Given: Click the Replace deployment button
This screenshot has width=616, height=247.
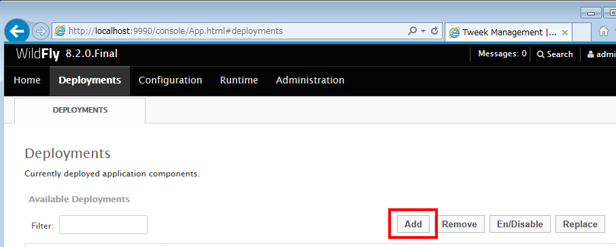Looking at the screenshot, I should (x=580, y=224).
